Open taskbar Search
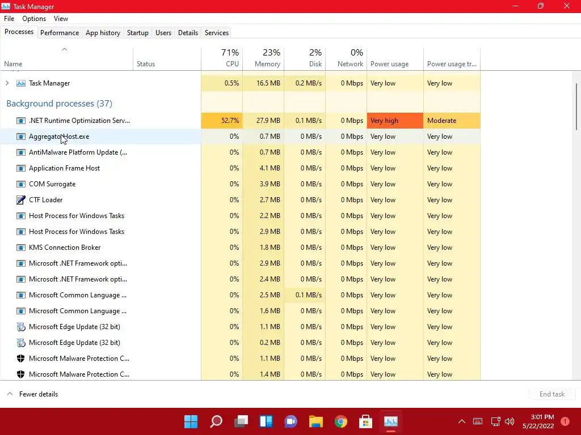The width and height of the screenshot is (581, 435). [x=216, y=421]
